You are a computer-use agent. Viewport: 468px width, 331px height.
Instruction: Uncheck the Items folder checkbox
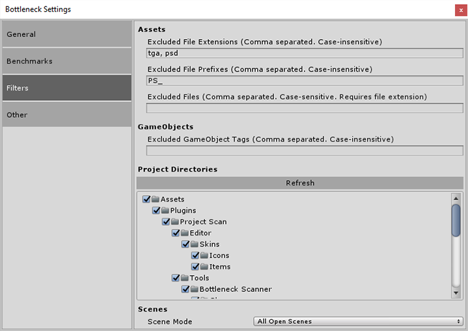pos(195,267)
